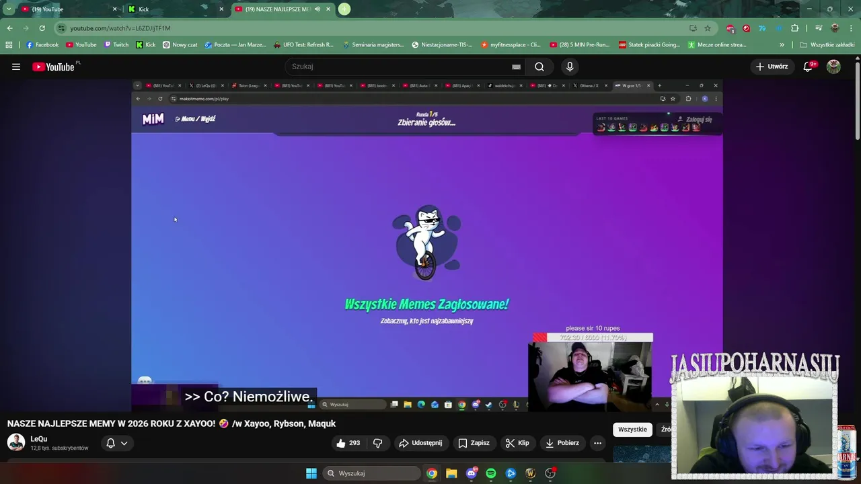Click Menu / Wyjdź in the MiM game

[195, 119]
